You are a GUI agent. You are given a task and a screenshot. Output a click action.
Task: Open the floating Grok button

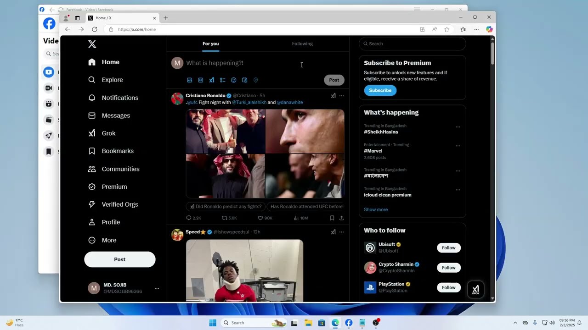(475, 289)
